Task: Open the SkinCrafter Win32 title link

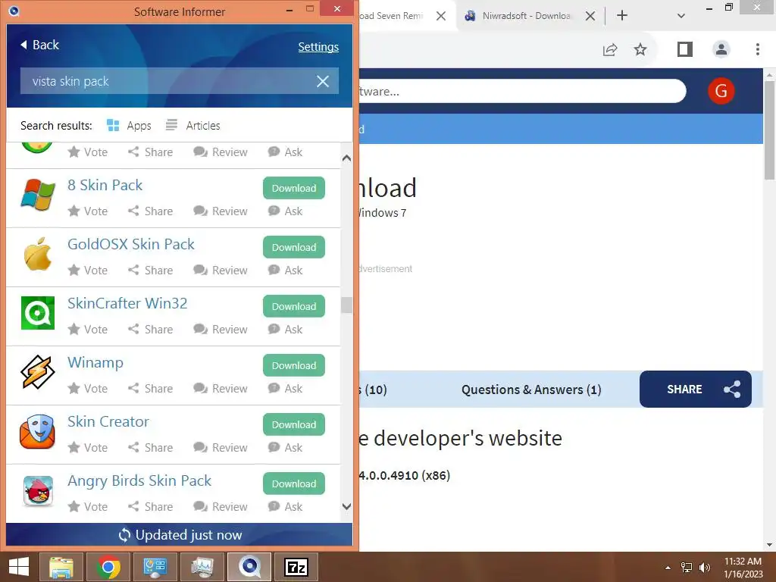Action: 127,303
